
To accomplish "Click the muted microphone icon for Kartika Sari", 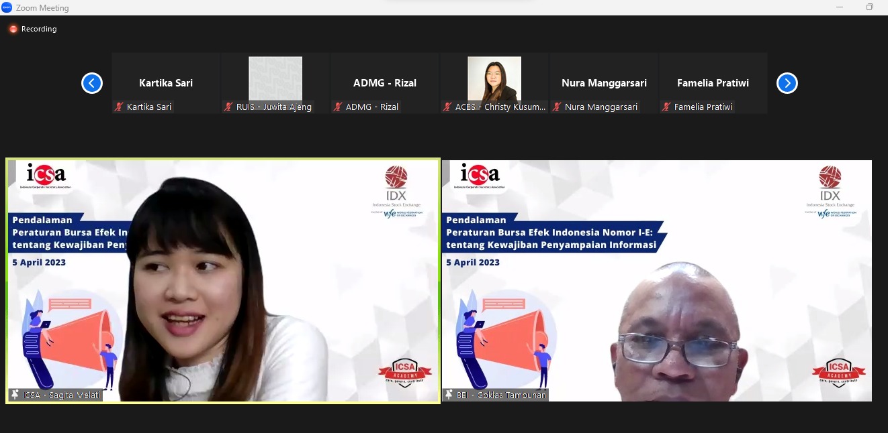I will coord(120,107).
